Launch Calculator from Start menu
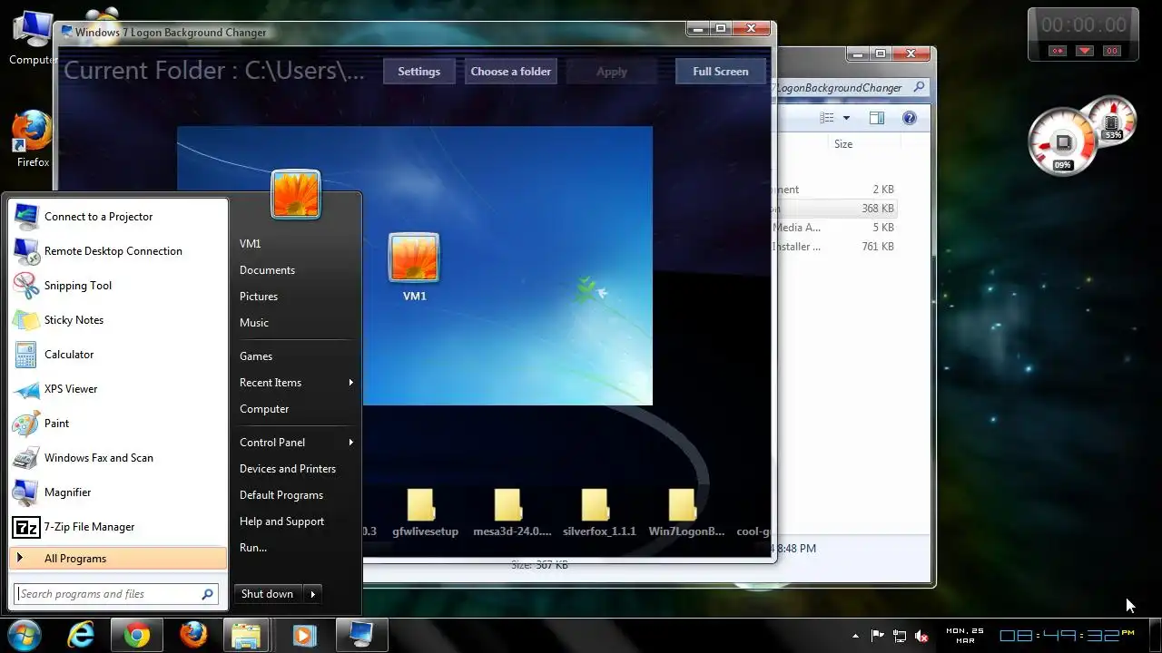 point(118,355)
